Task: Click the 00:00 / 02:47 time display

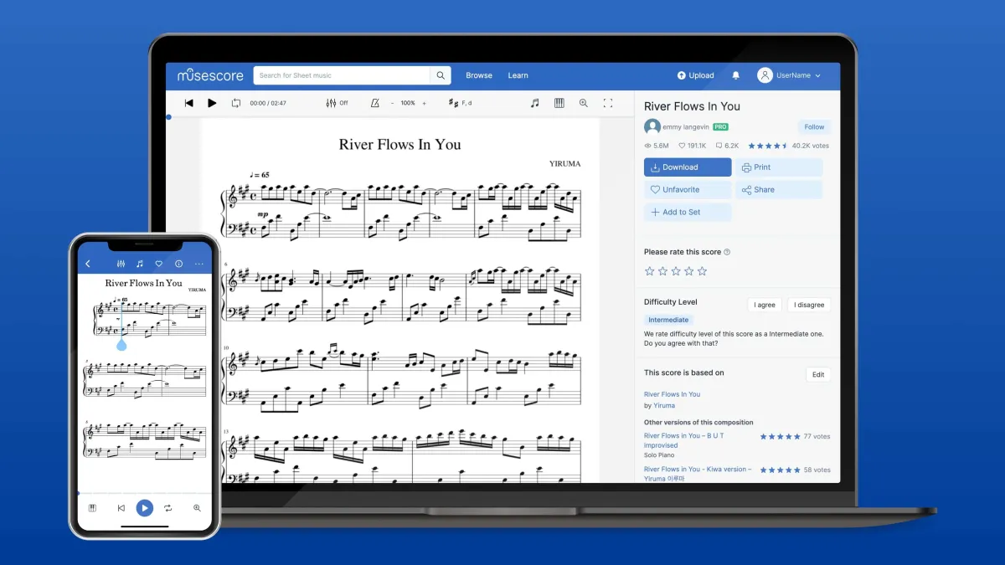Action: pos(268,103)
